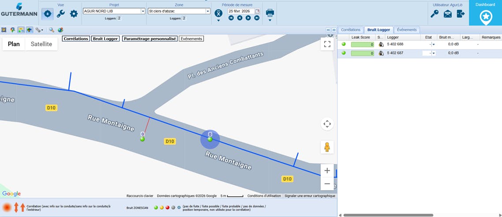Open the envelope messages icon
Image resolution: width=502 pixels, height=217 pixels.
[x=448, y=14]
